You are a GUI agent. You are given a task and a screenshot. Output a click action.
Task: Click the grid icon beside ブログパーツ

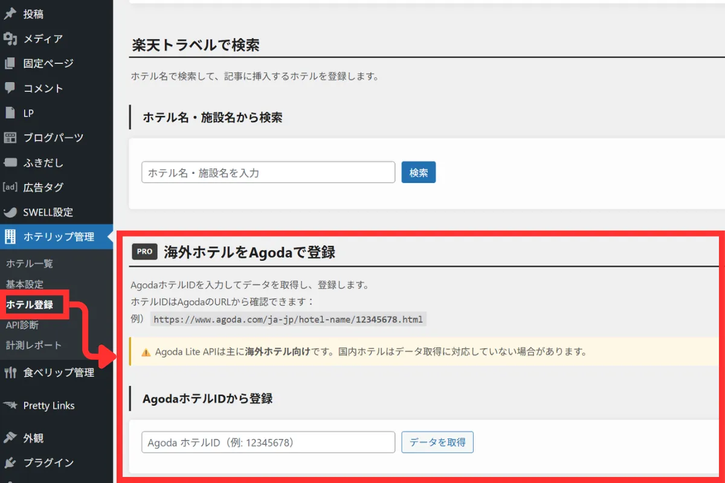point(10,138)
